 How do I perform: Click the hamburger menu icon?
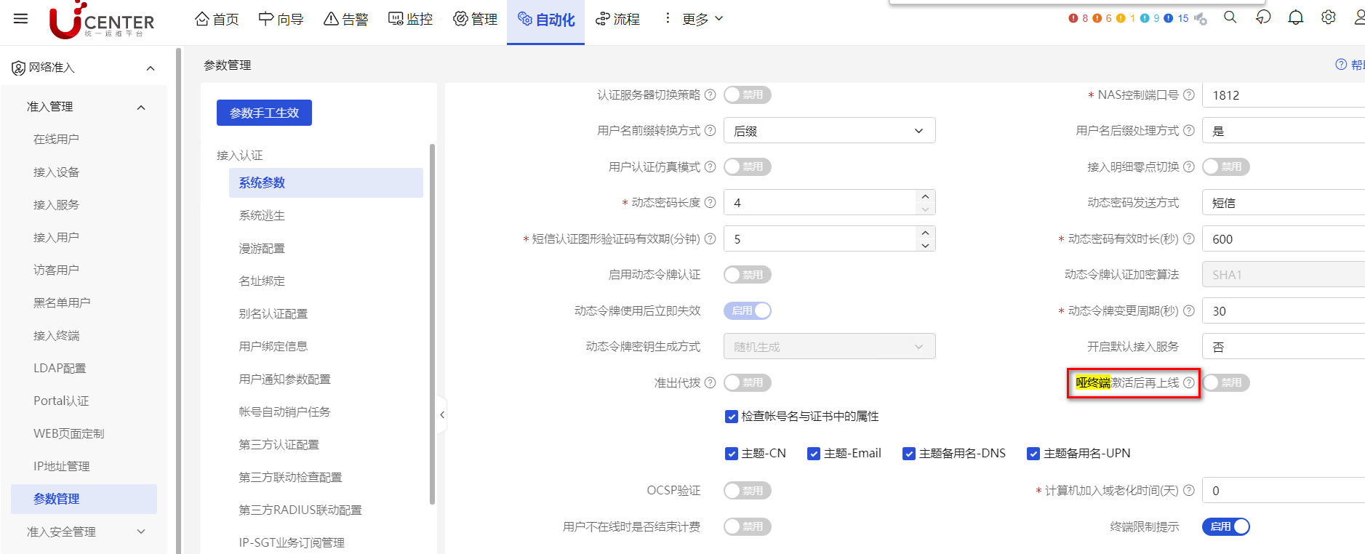(x=20, y=18)
